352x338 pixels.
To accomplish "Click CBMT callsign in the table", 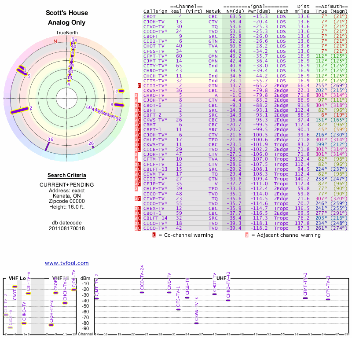I will pos(150,125).
